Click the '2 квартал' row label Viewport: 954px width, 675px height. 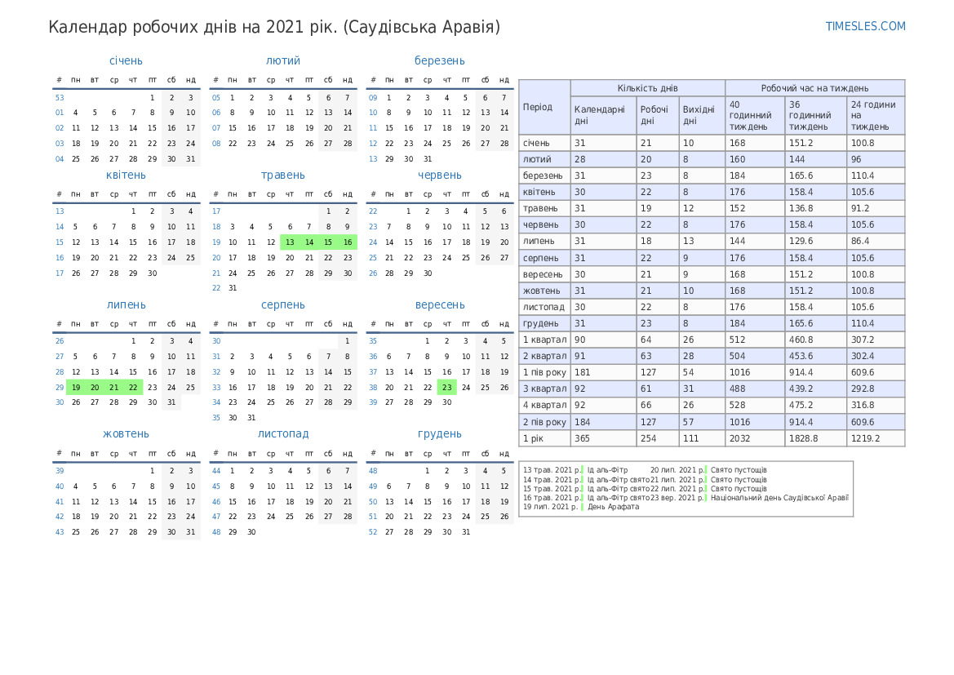pyautogui.click(x=544, y=356)
